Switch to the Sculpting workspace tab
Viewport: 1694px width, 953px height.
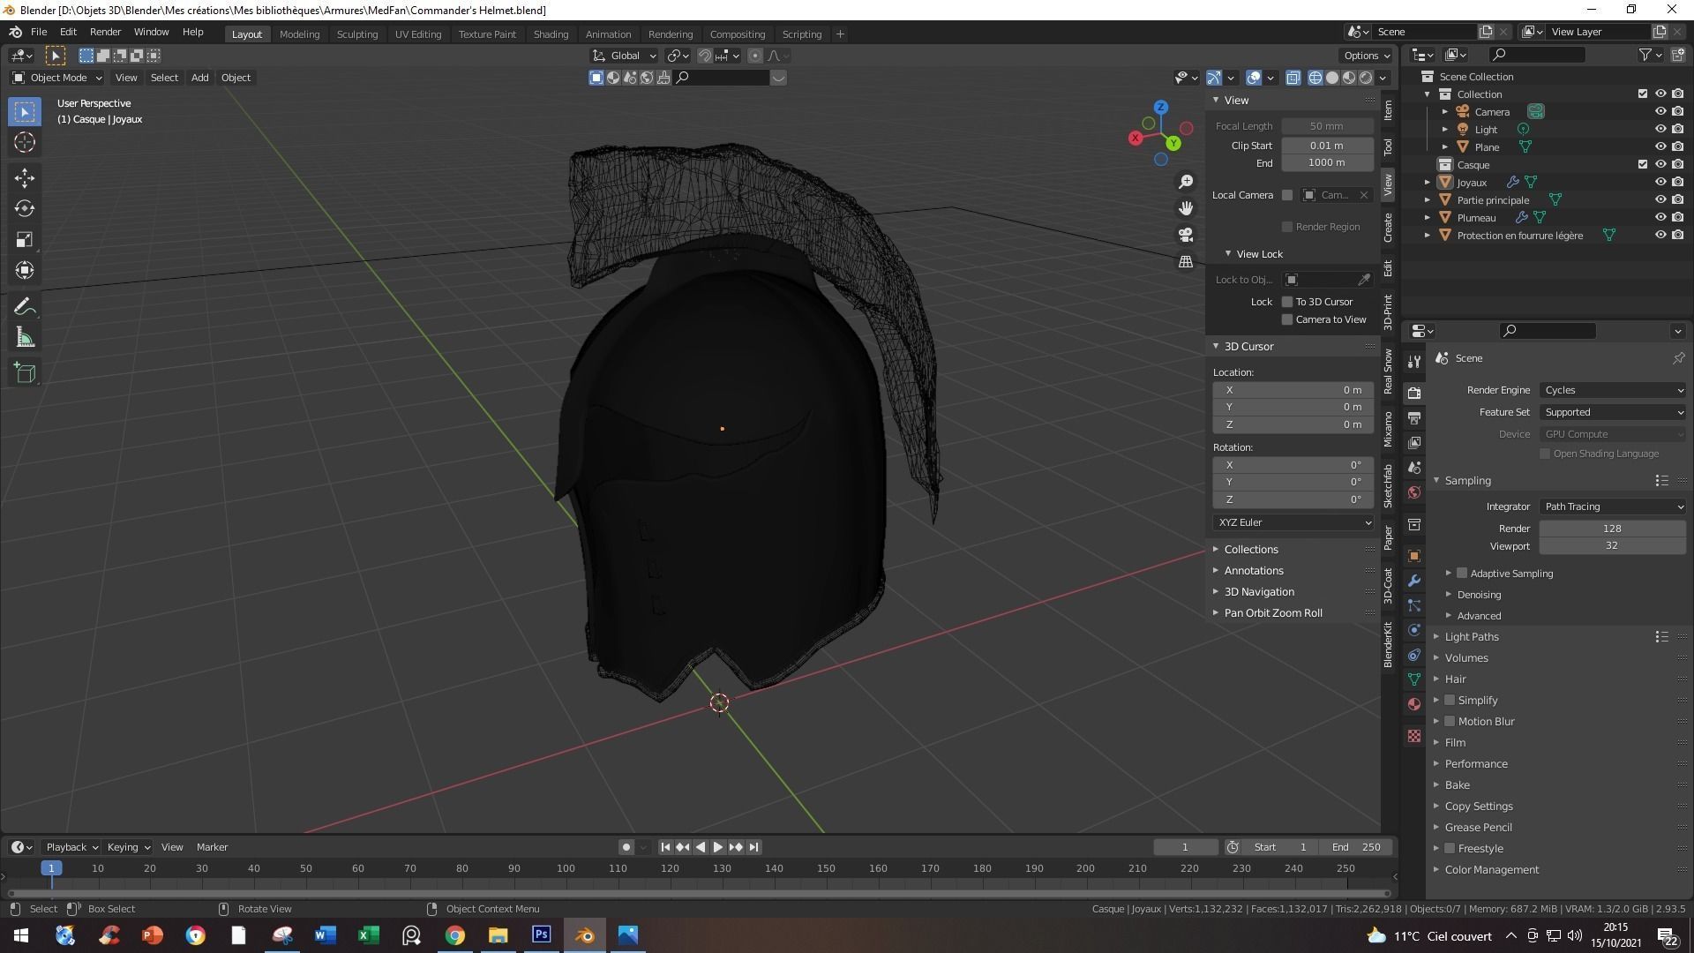356,34
